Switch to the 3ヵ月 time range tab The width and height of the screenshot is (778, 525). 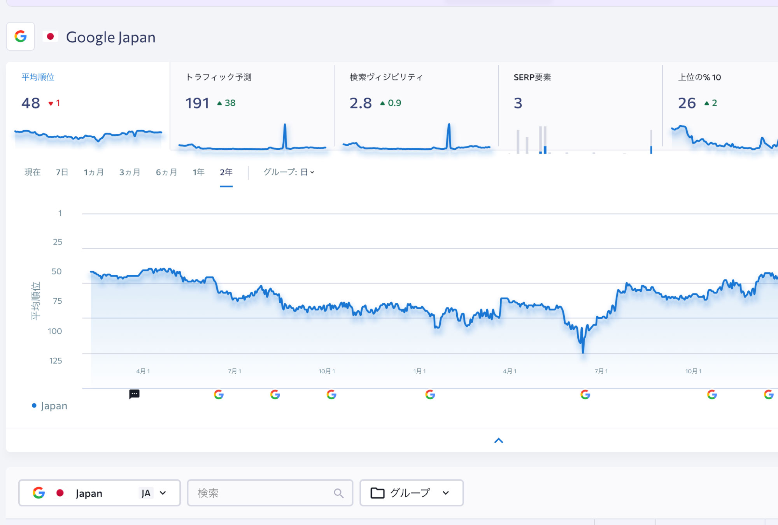tap(130, 172)
